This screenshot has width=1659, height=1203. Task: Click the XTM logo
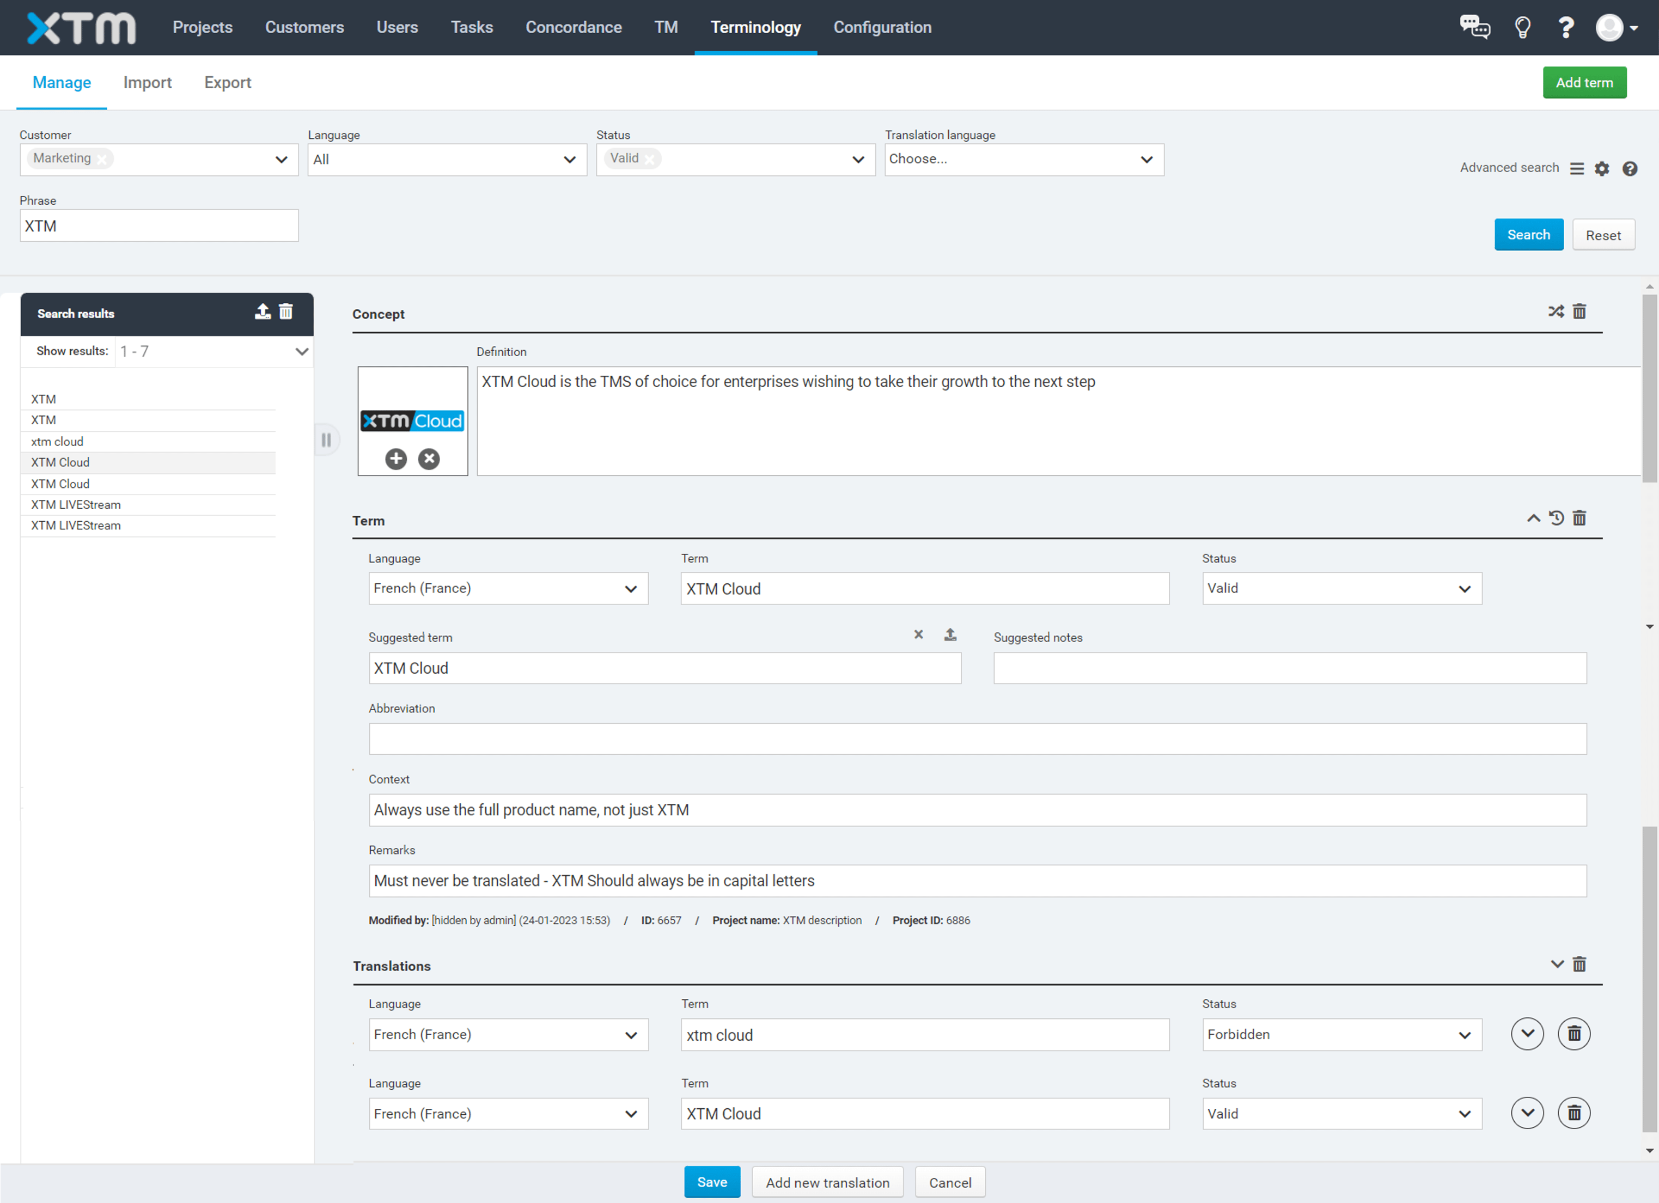pyautogui.click(x=81, y=28)
